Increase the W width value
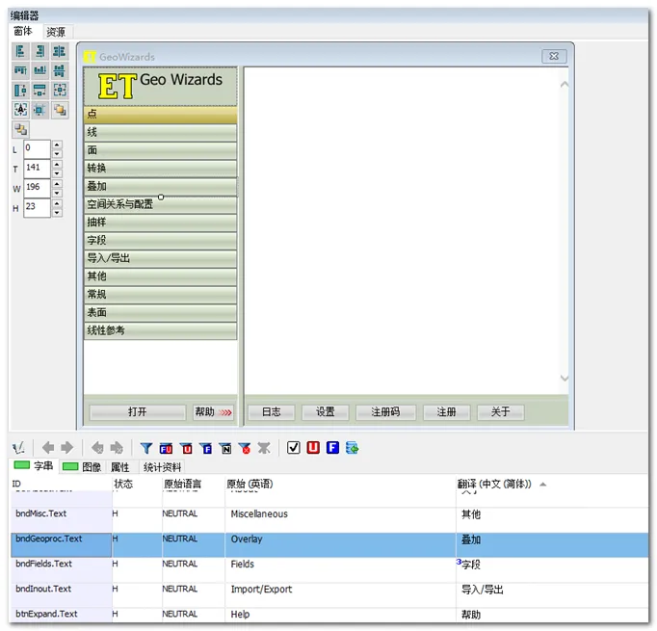The width and height of the screenshot is (657, 631). tap(57, 184)
